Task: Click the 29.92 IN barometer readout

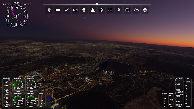Action: pyautogui.click(x=179, y=105)
